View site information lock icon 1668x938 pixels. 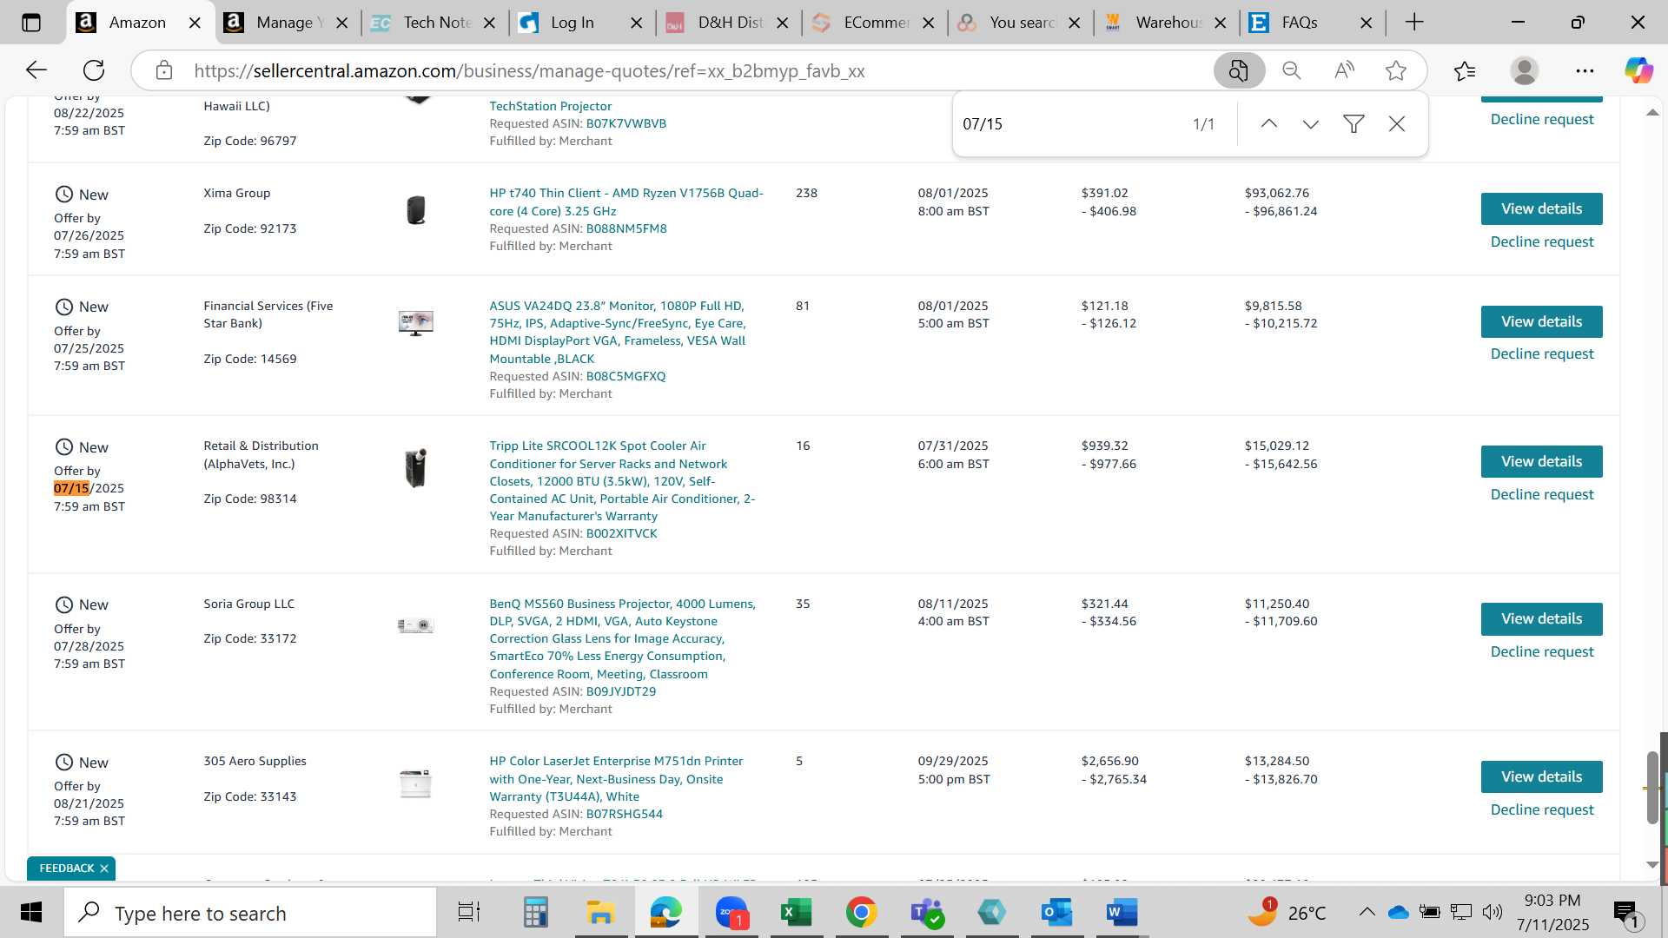[x=164, y=70]
